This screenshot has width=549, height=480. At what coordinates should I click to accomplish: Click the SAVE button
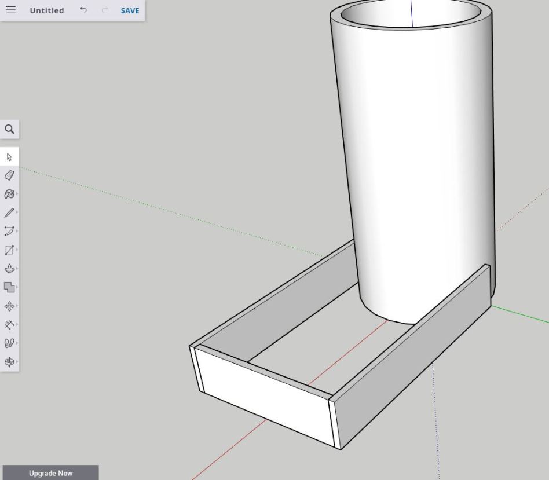pos(130,10)
